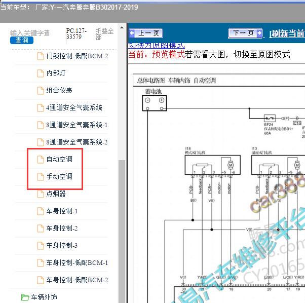Click the page icon beside 门锁控制-低配BCM-2
The height and width of the screenshot is (303, 305).
pyautogui.click(x=41, y=56)
